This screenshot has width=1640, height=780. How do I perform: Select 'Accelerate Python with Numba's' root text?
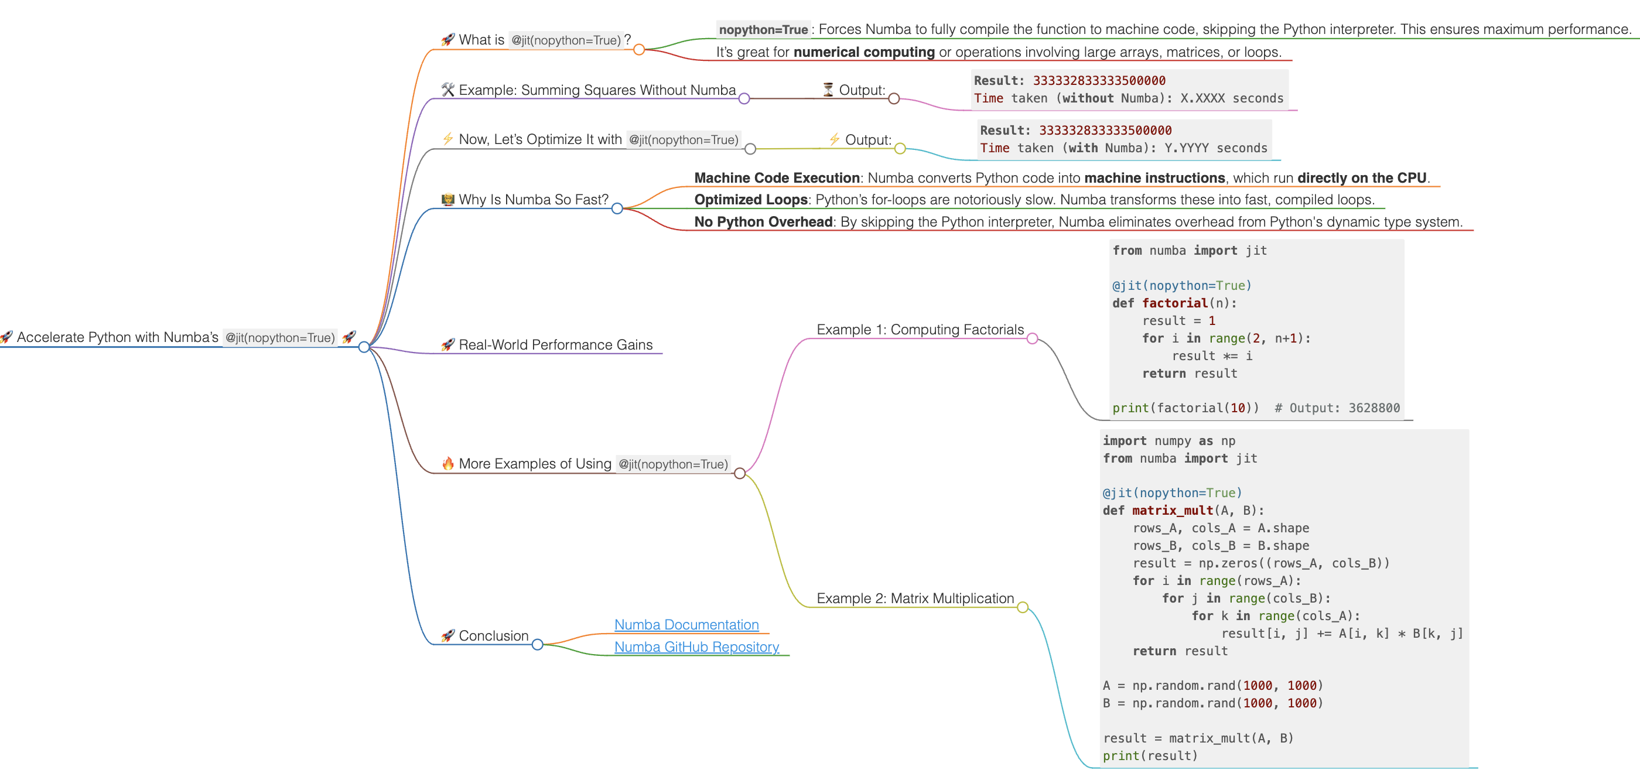coord(117,337)
